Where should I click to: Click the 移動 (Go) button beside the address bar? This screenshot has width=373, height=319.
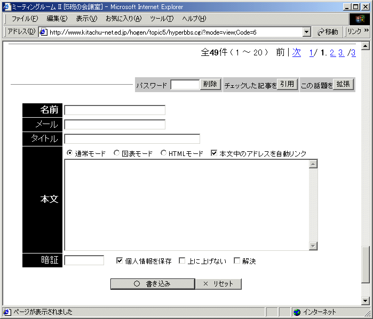[x=328, y=31]
